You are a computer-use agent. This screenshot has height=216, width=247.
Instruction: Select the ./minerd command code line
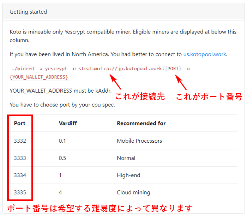pyautogui.click(x=101, y=69)
